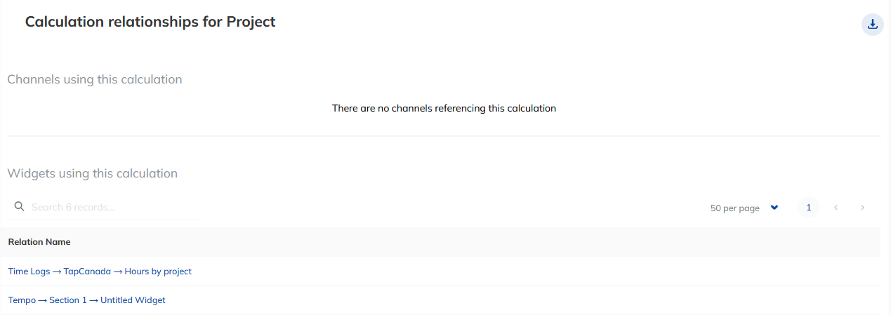Open the 50 per page dropdown
This screenshot has width=891, height=315.
tap(735, 208)
